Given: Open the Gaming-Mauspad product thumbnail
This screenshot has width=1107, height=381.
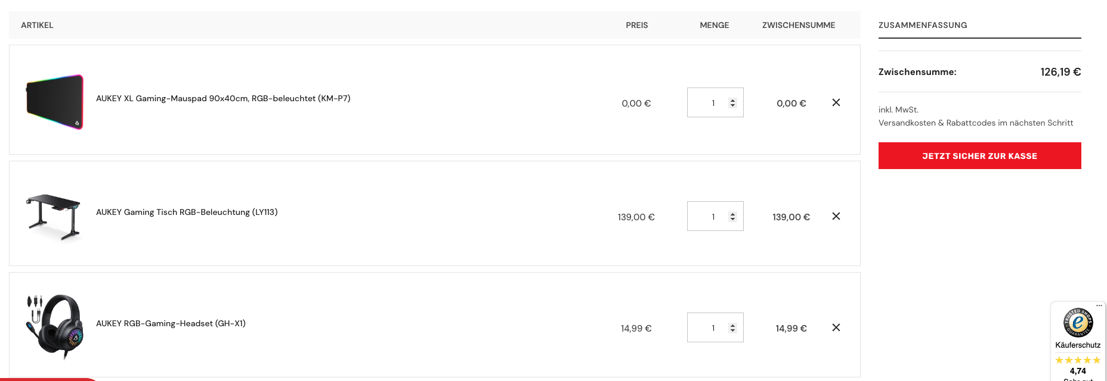Looking at the screenshot, I should (54, 102).
